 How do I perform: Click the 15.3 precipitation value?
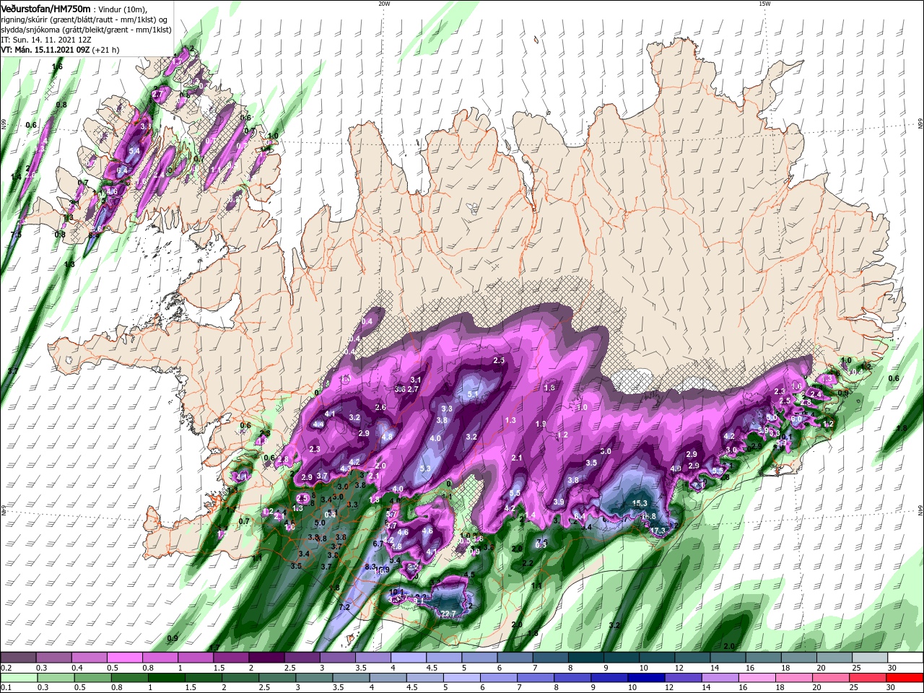[x=640, y=503]
